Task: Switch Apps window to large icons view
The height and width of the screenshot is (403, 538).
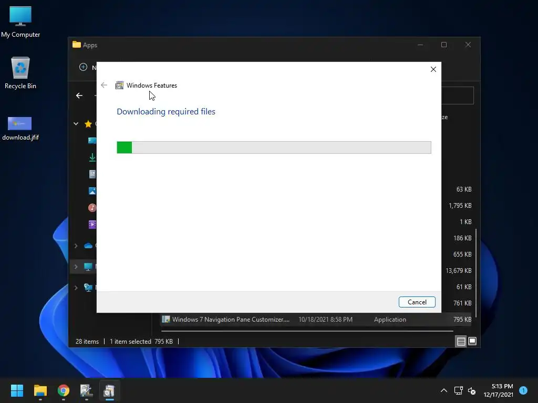Action: point(472,341)
